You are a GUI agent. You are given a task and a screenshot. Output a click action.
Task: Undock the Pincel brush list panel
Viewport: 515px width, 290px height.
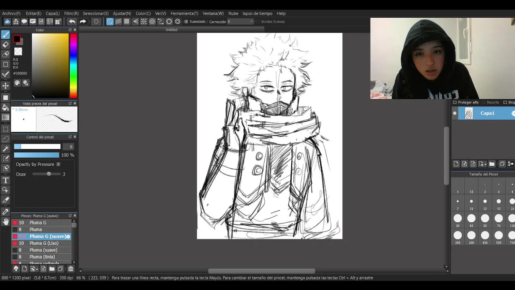70,216
